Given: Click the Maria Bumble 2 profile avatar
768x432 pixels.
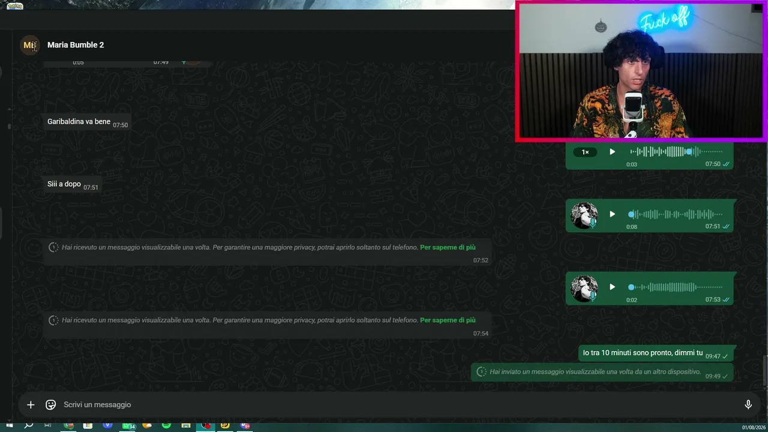Looking at the screenshot, I should 30,45.
